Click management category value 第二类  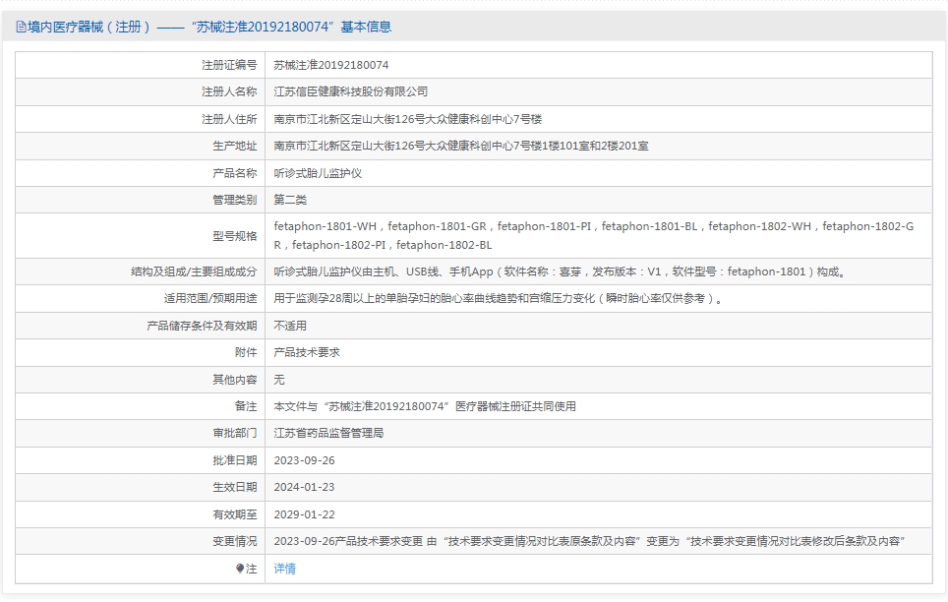click(x=290, y=200)
